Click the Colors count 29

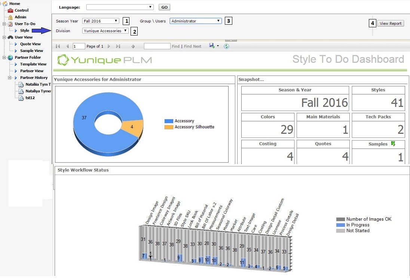pyautogui.click(x=287, y=130)
